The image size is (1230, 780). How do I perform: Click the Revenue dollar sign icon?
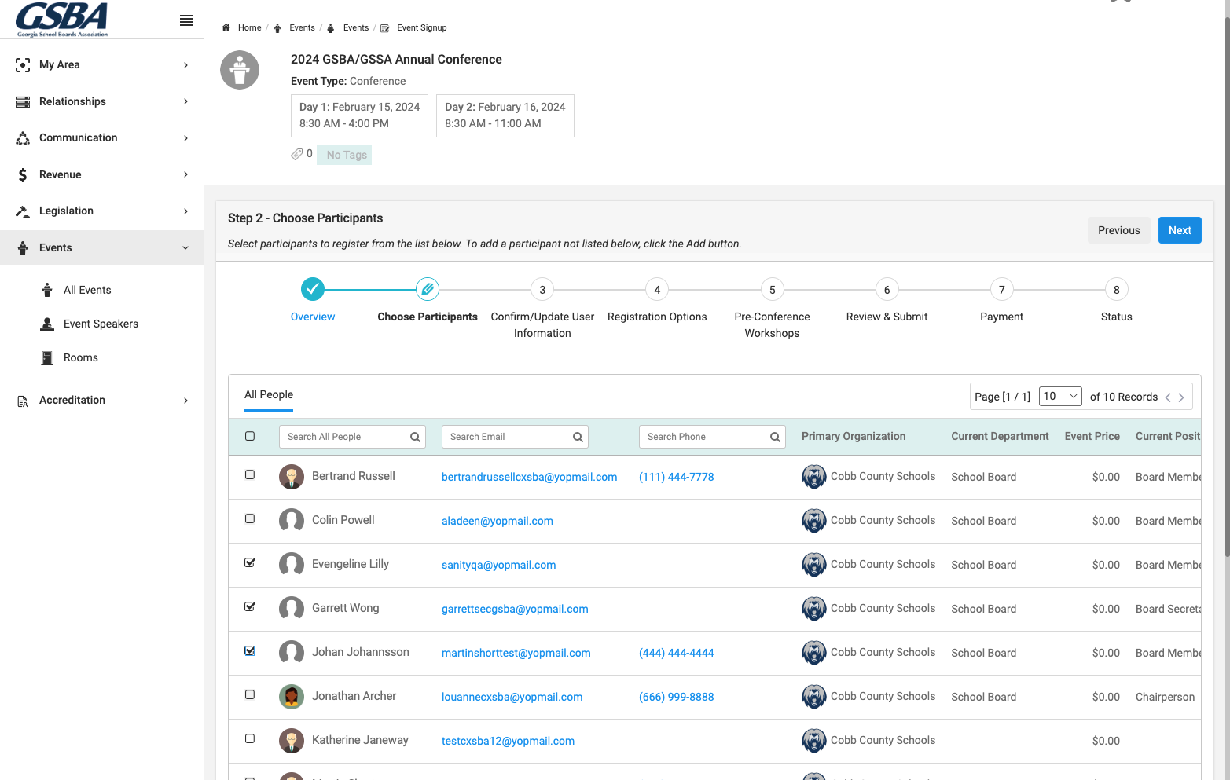[x=23, y=174]
